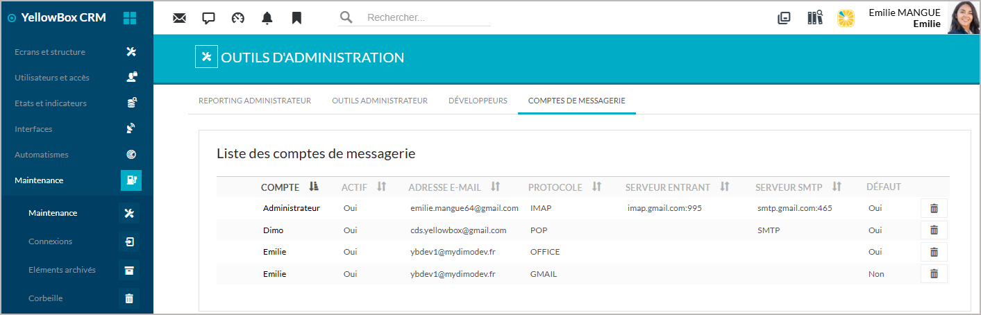Switch to Outils Administrateur tab

(x=380, y=101)
